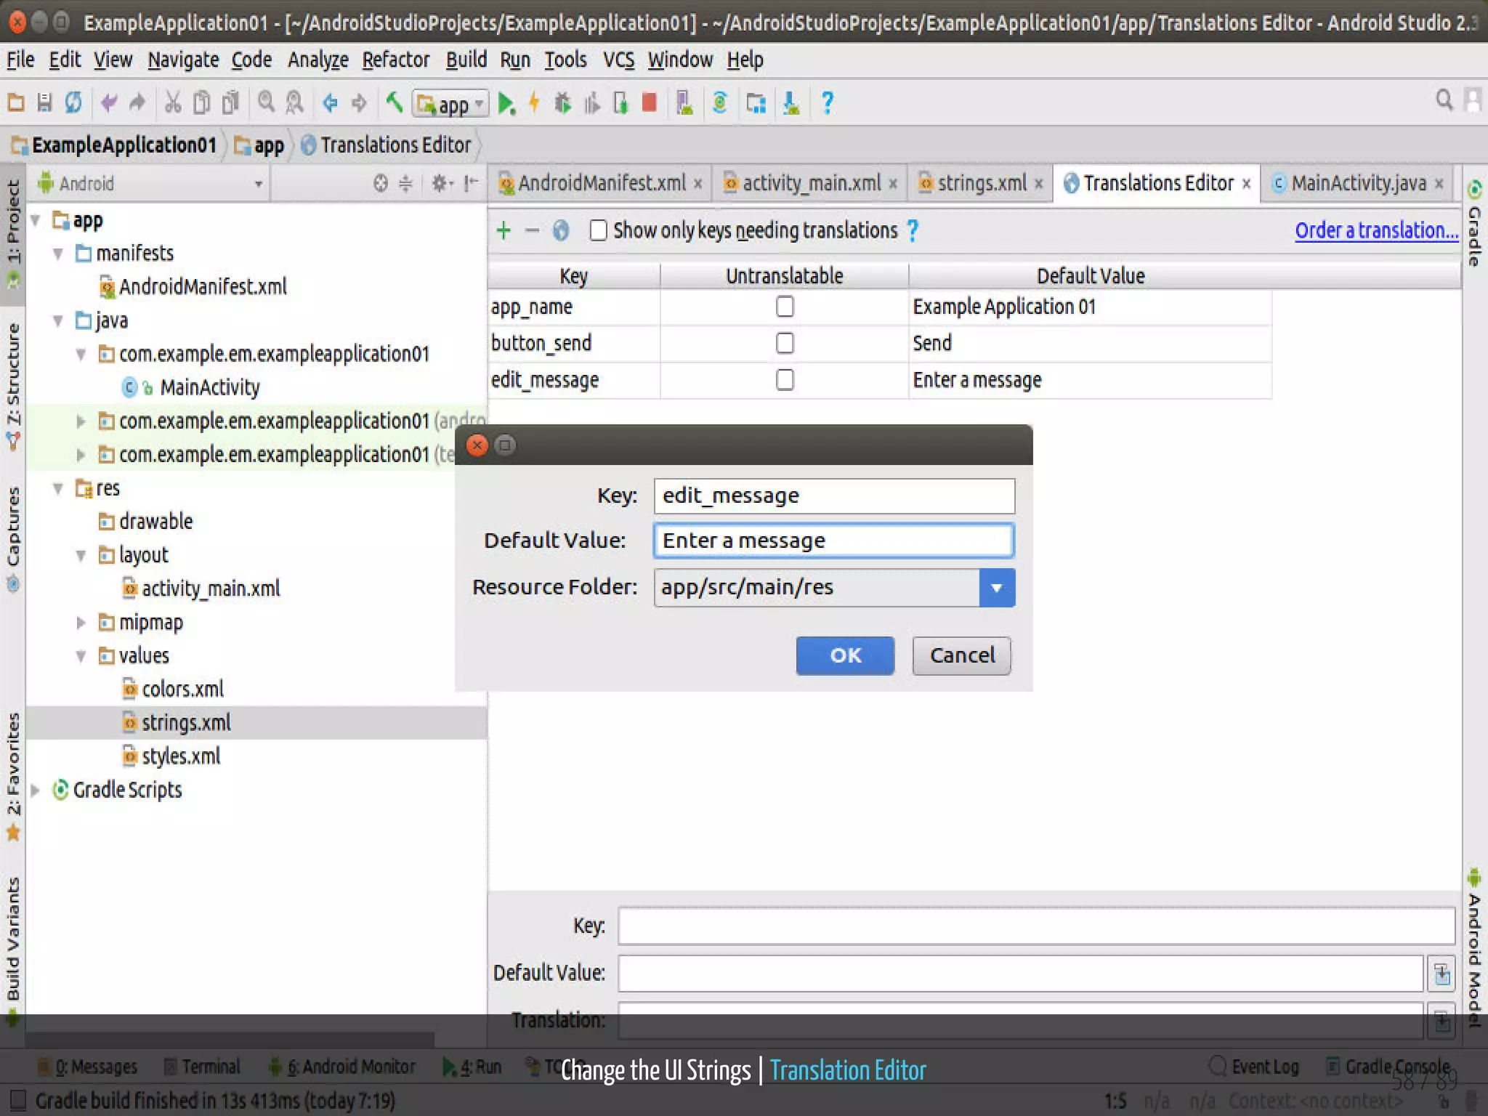1488x1116 pixels.
Task: Open the Gradle side panel
Action: (1475, 223)
